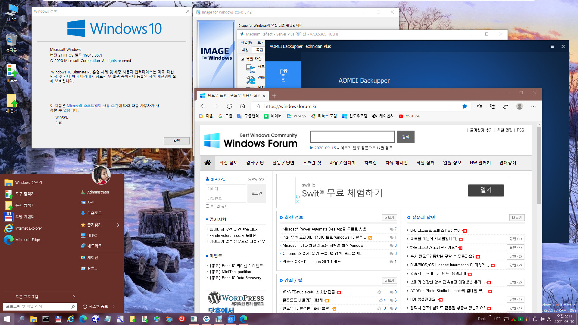Open the 파일(F) menu in Macrium Reflect

246,42
